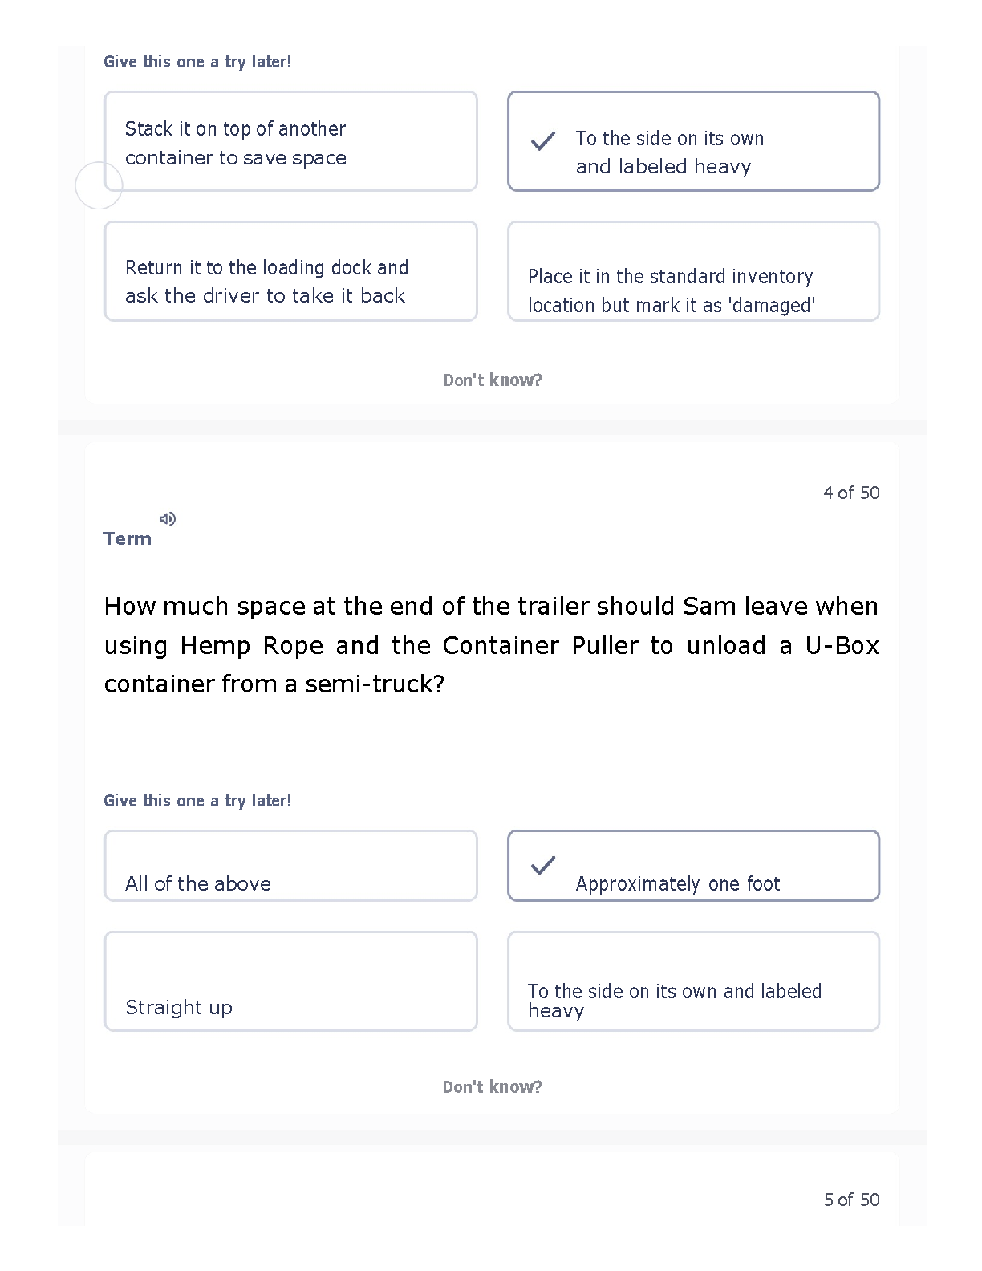This screenshot has height=1271, width=982.
Task: Select the 'Approximately one foot' answer card
Action: point(694,866)
